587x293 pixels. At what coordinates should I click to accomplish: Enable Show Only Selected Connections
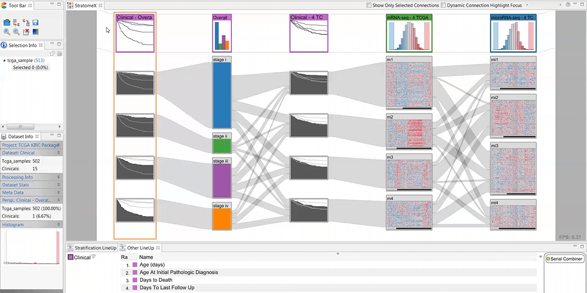369,5
